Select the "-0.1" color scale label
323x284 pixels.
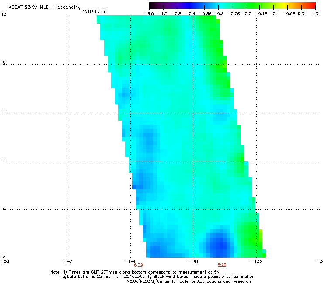click(274, 14)
